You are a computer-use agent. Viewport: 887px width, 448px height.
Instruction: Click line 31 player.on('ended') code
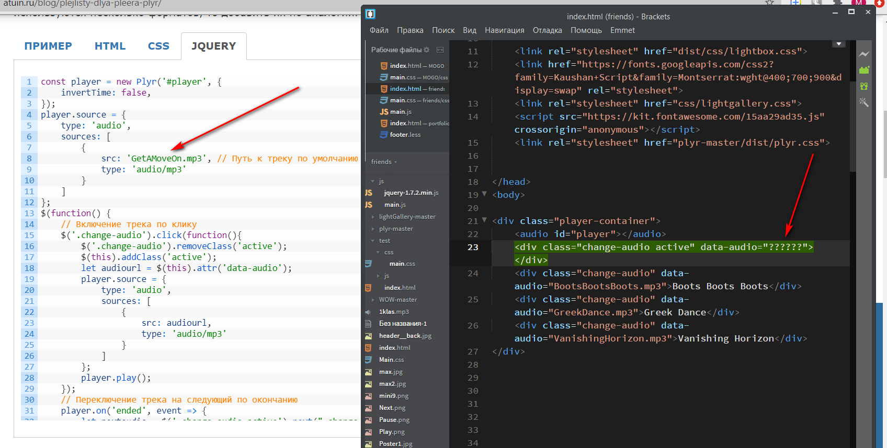coord(133,411)
